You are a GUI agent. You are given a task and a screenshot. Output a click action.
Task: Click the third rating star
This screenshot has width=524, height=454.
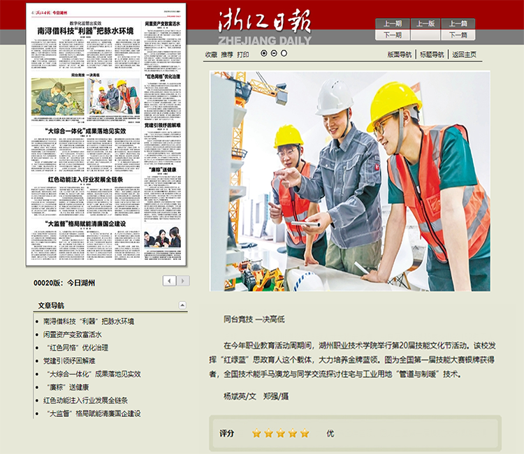281,433
